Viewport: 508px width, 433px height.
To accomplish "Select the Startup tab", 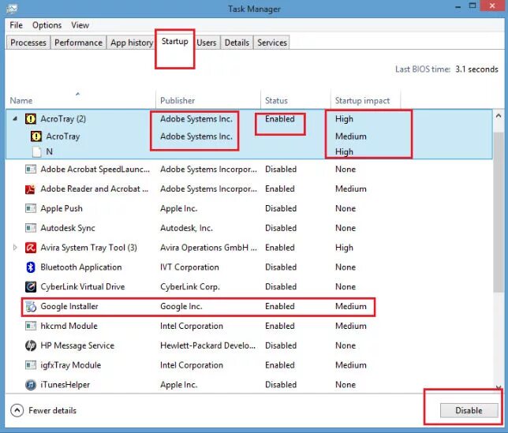I will pyautogui.click(x=174, y=42).
